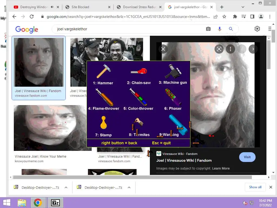Click the horizontal page scrollbar

(x=132, y=177)
